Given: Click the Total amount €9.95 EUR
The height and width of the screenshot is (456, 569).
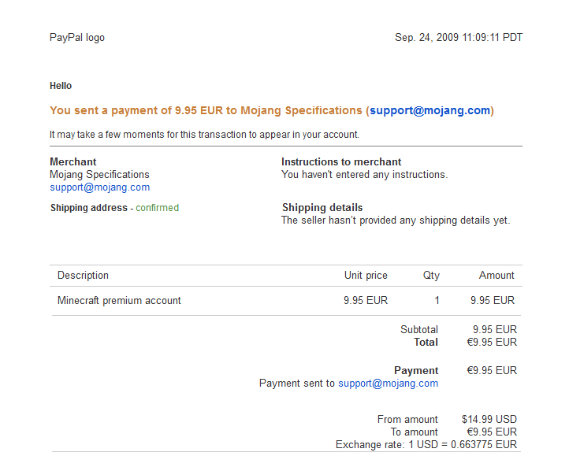Looking at the screenshot, I should (492, 343).
